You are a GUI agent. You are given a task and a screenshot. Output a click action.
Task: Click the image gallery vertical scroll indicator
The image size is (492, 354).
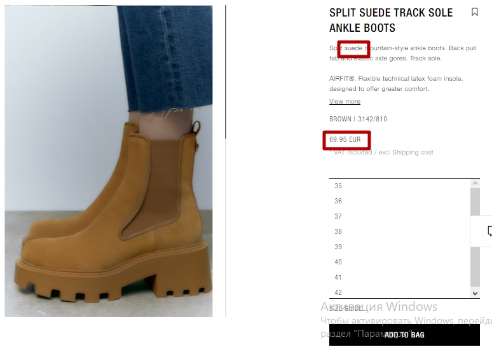[225, 72]
